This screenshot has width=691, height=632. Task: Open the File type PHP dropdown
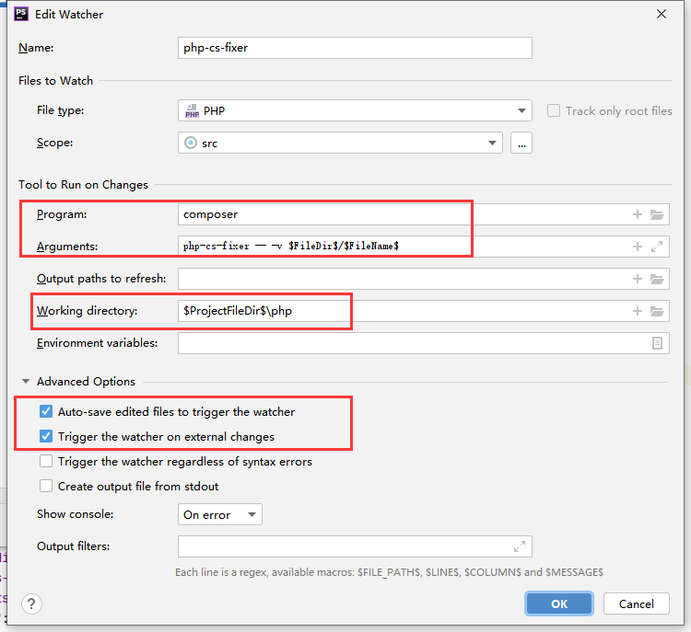coord(355,110)
